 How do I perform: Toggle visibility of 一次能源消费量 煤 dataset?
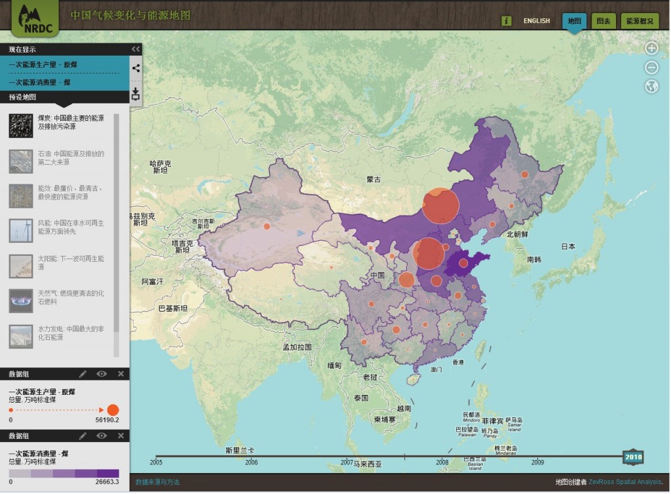[x=102, y=436]
